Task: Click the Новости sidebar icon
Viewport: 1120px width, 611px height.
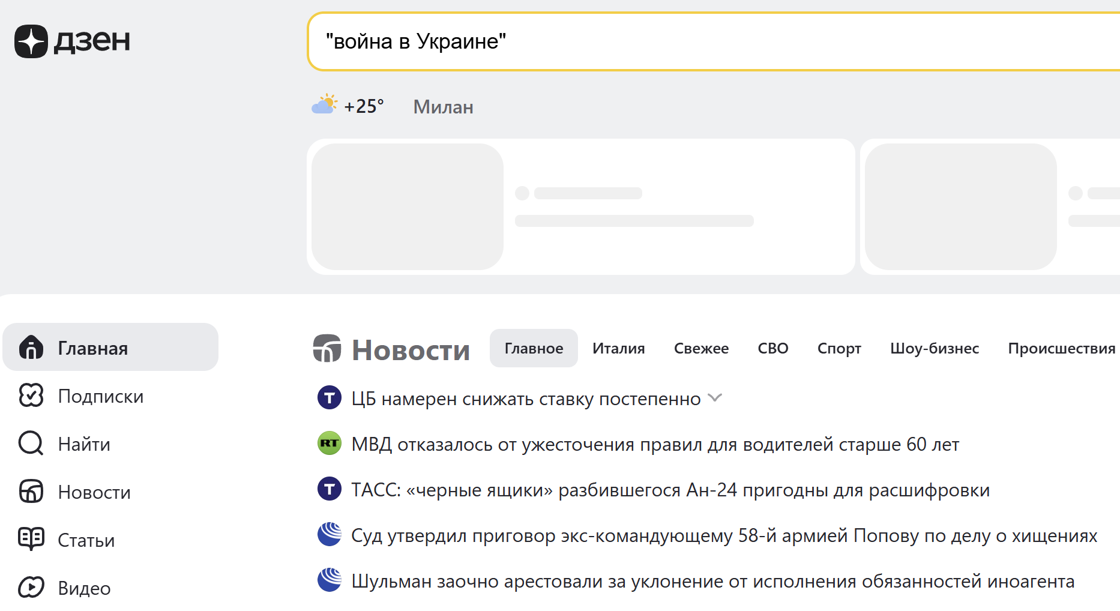Action: click(x=31, y=492)
